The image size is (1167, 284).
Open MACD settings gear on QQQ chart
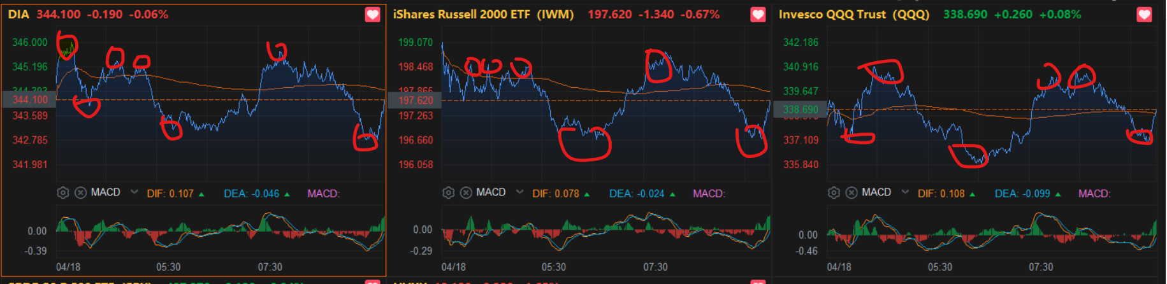[x=834, y=192]
